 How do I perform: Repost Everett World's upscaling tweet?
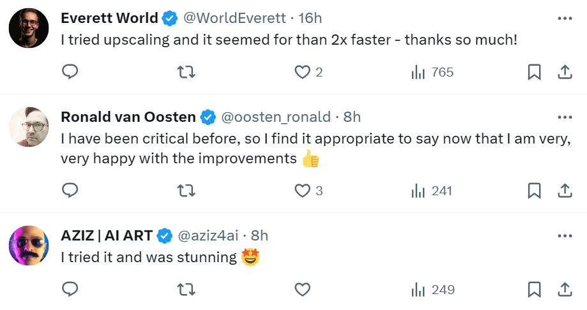pos(185,72)
